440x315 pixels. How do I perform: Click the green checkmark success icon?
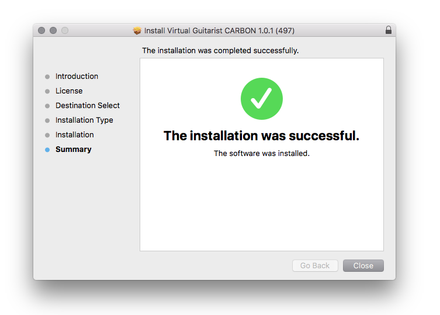pyautogui.click(x=261, y=99)
